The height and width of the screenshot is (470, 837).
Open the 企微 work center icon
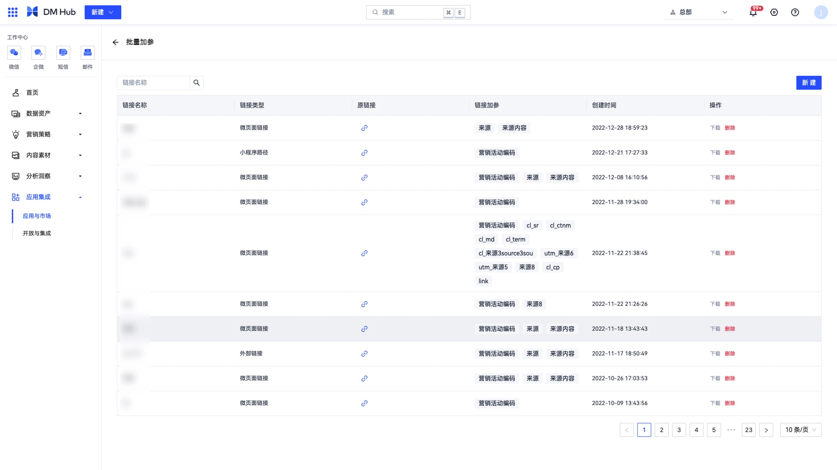[38, 53]
